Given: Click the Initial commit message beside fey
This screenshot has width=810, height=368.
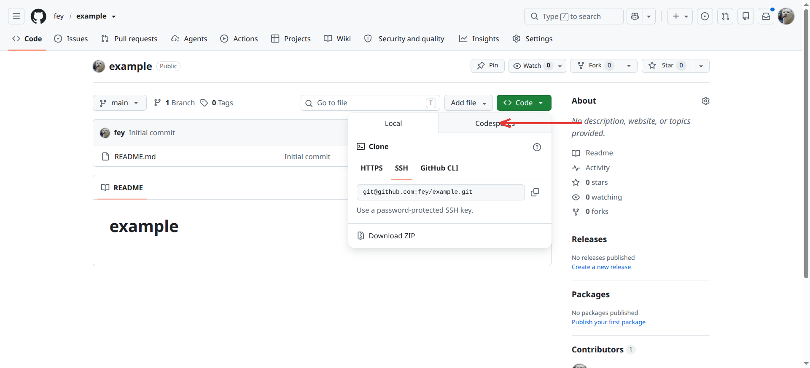Looking at the screenshot, I should pos(152,133).
